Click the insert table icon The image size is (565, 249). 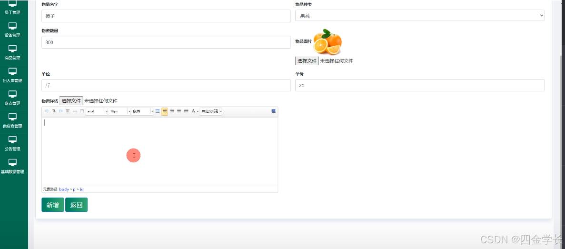pyautogui.click(x=158, y=111)
